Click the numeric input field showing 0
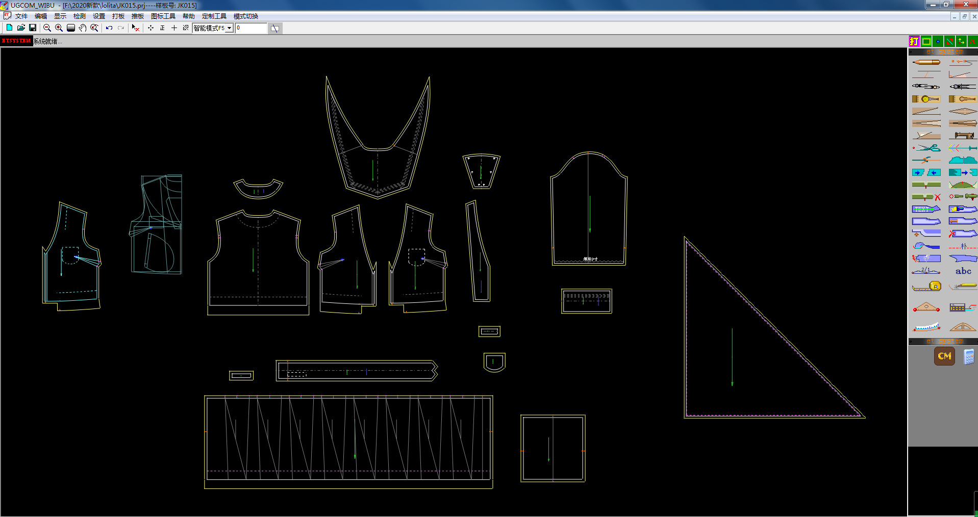The image size is (978, 517). coord(250,28)
